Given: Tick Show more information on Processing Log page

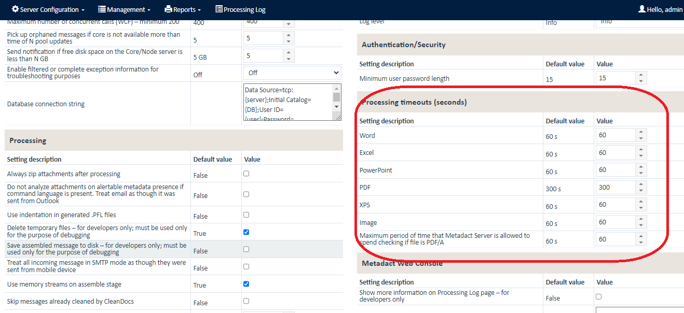Looking at the screenshot, I should tap(599, 297).
